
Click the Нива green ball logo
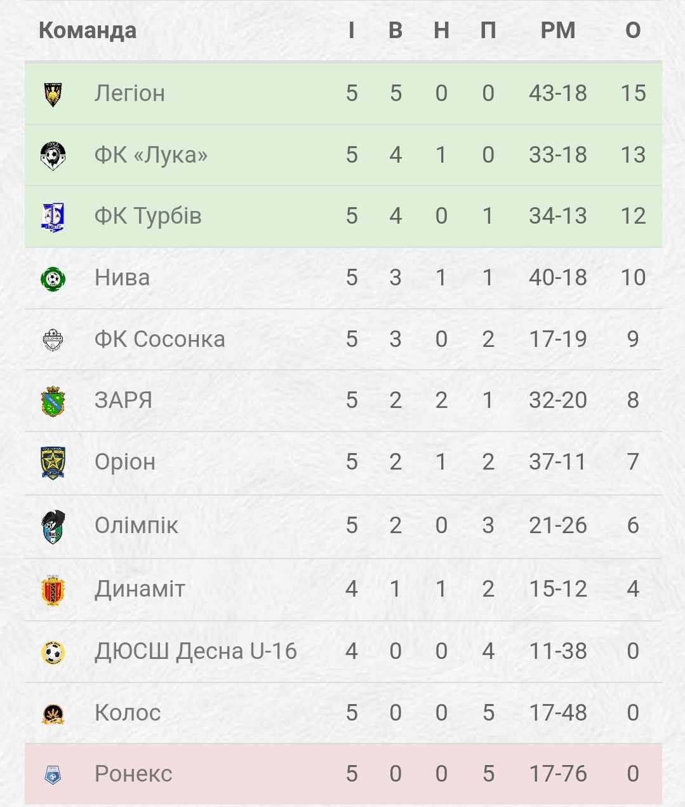(53, 278)
